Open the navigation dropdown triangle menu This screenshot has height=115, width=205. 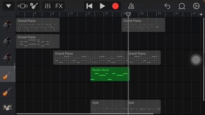pos(9,6)
